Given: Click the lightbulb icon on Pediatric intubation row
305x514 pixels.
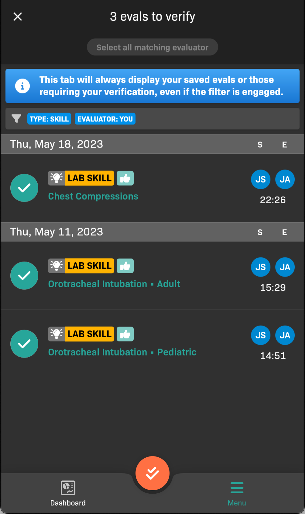Looking at the screenshot, I should point(57,334).
